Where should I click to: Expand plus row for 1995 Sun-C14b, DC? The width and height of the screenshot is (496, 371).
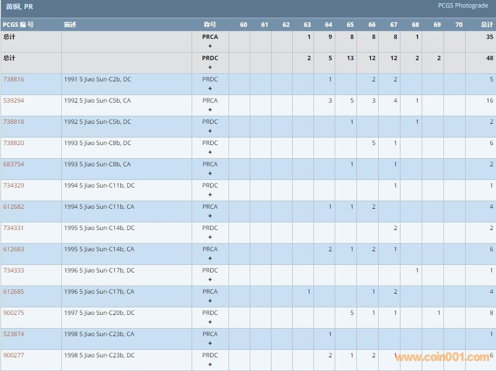[x=210, y=237]
